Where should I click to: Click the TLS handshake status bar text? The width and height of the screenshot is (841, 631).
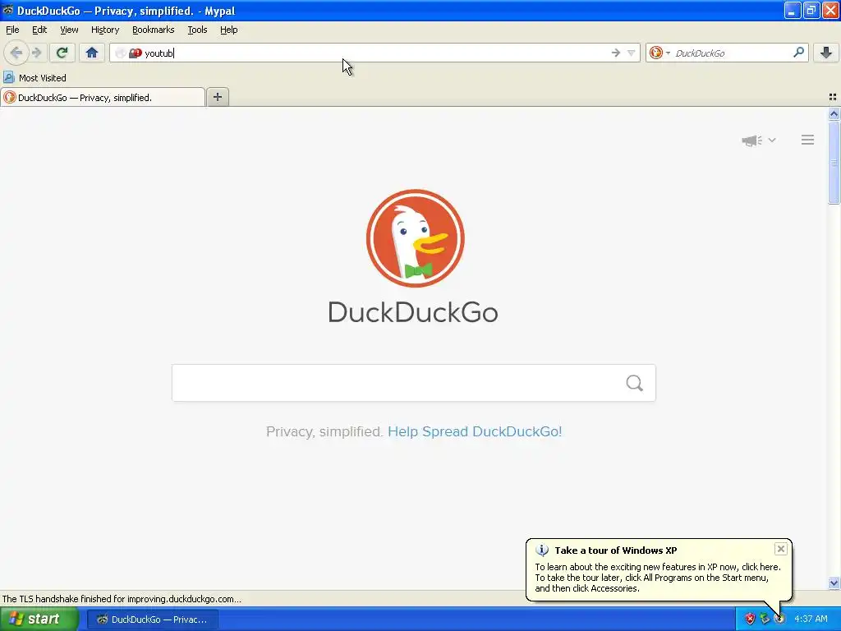[x=122, y=599]
